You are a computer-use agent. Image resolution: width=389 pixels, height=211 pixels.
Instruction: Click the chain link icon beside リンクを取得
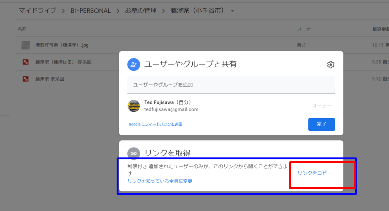tap(133, 153)
